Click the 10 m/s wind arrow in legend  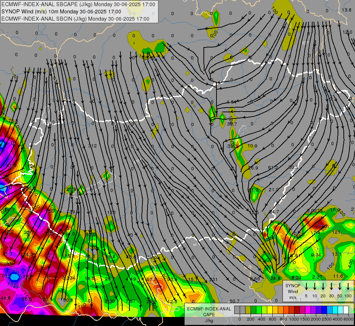314,286
